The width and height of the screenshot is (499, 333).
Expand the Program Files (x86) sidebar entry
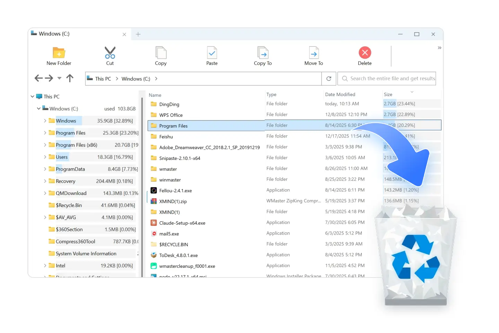(x=45, y=145)
